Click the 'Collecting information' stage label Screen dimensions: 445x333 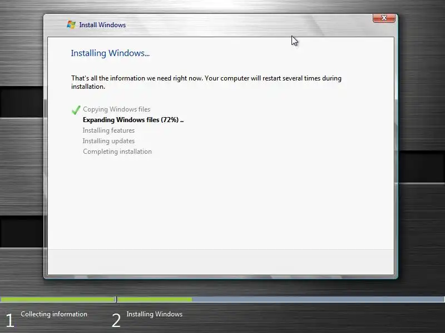click(54, 314)
